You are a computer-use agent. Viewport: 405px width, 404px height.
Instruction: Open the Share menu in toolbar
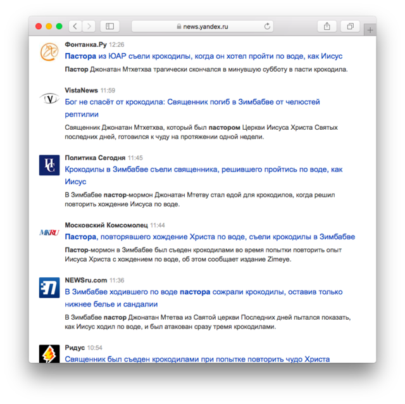pyautogui.click(x=327, y=26)
